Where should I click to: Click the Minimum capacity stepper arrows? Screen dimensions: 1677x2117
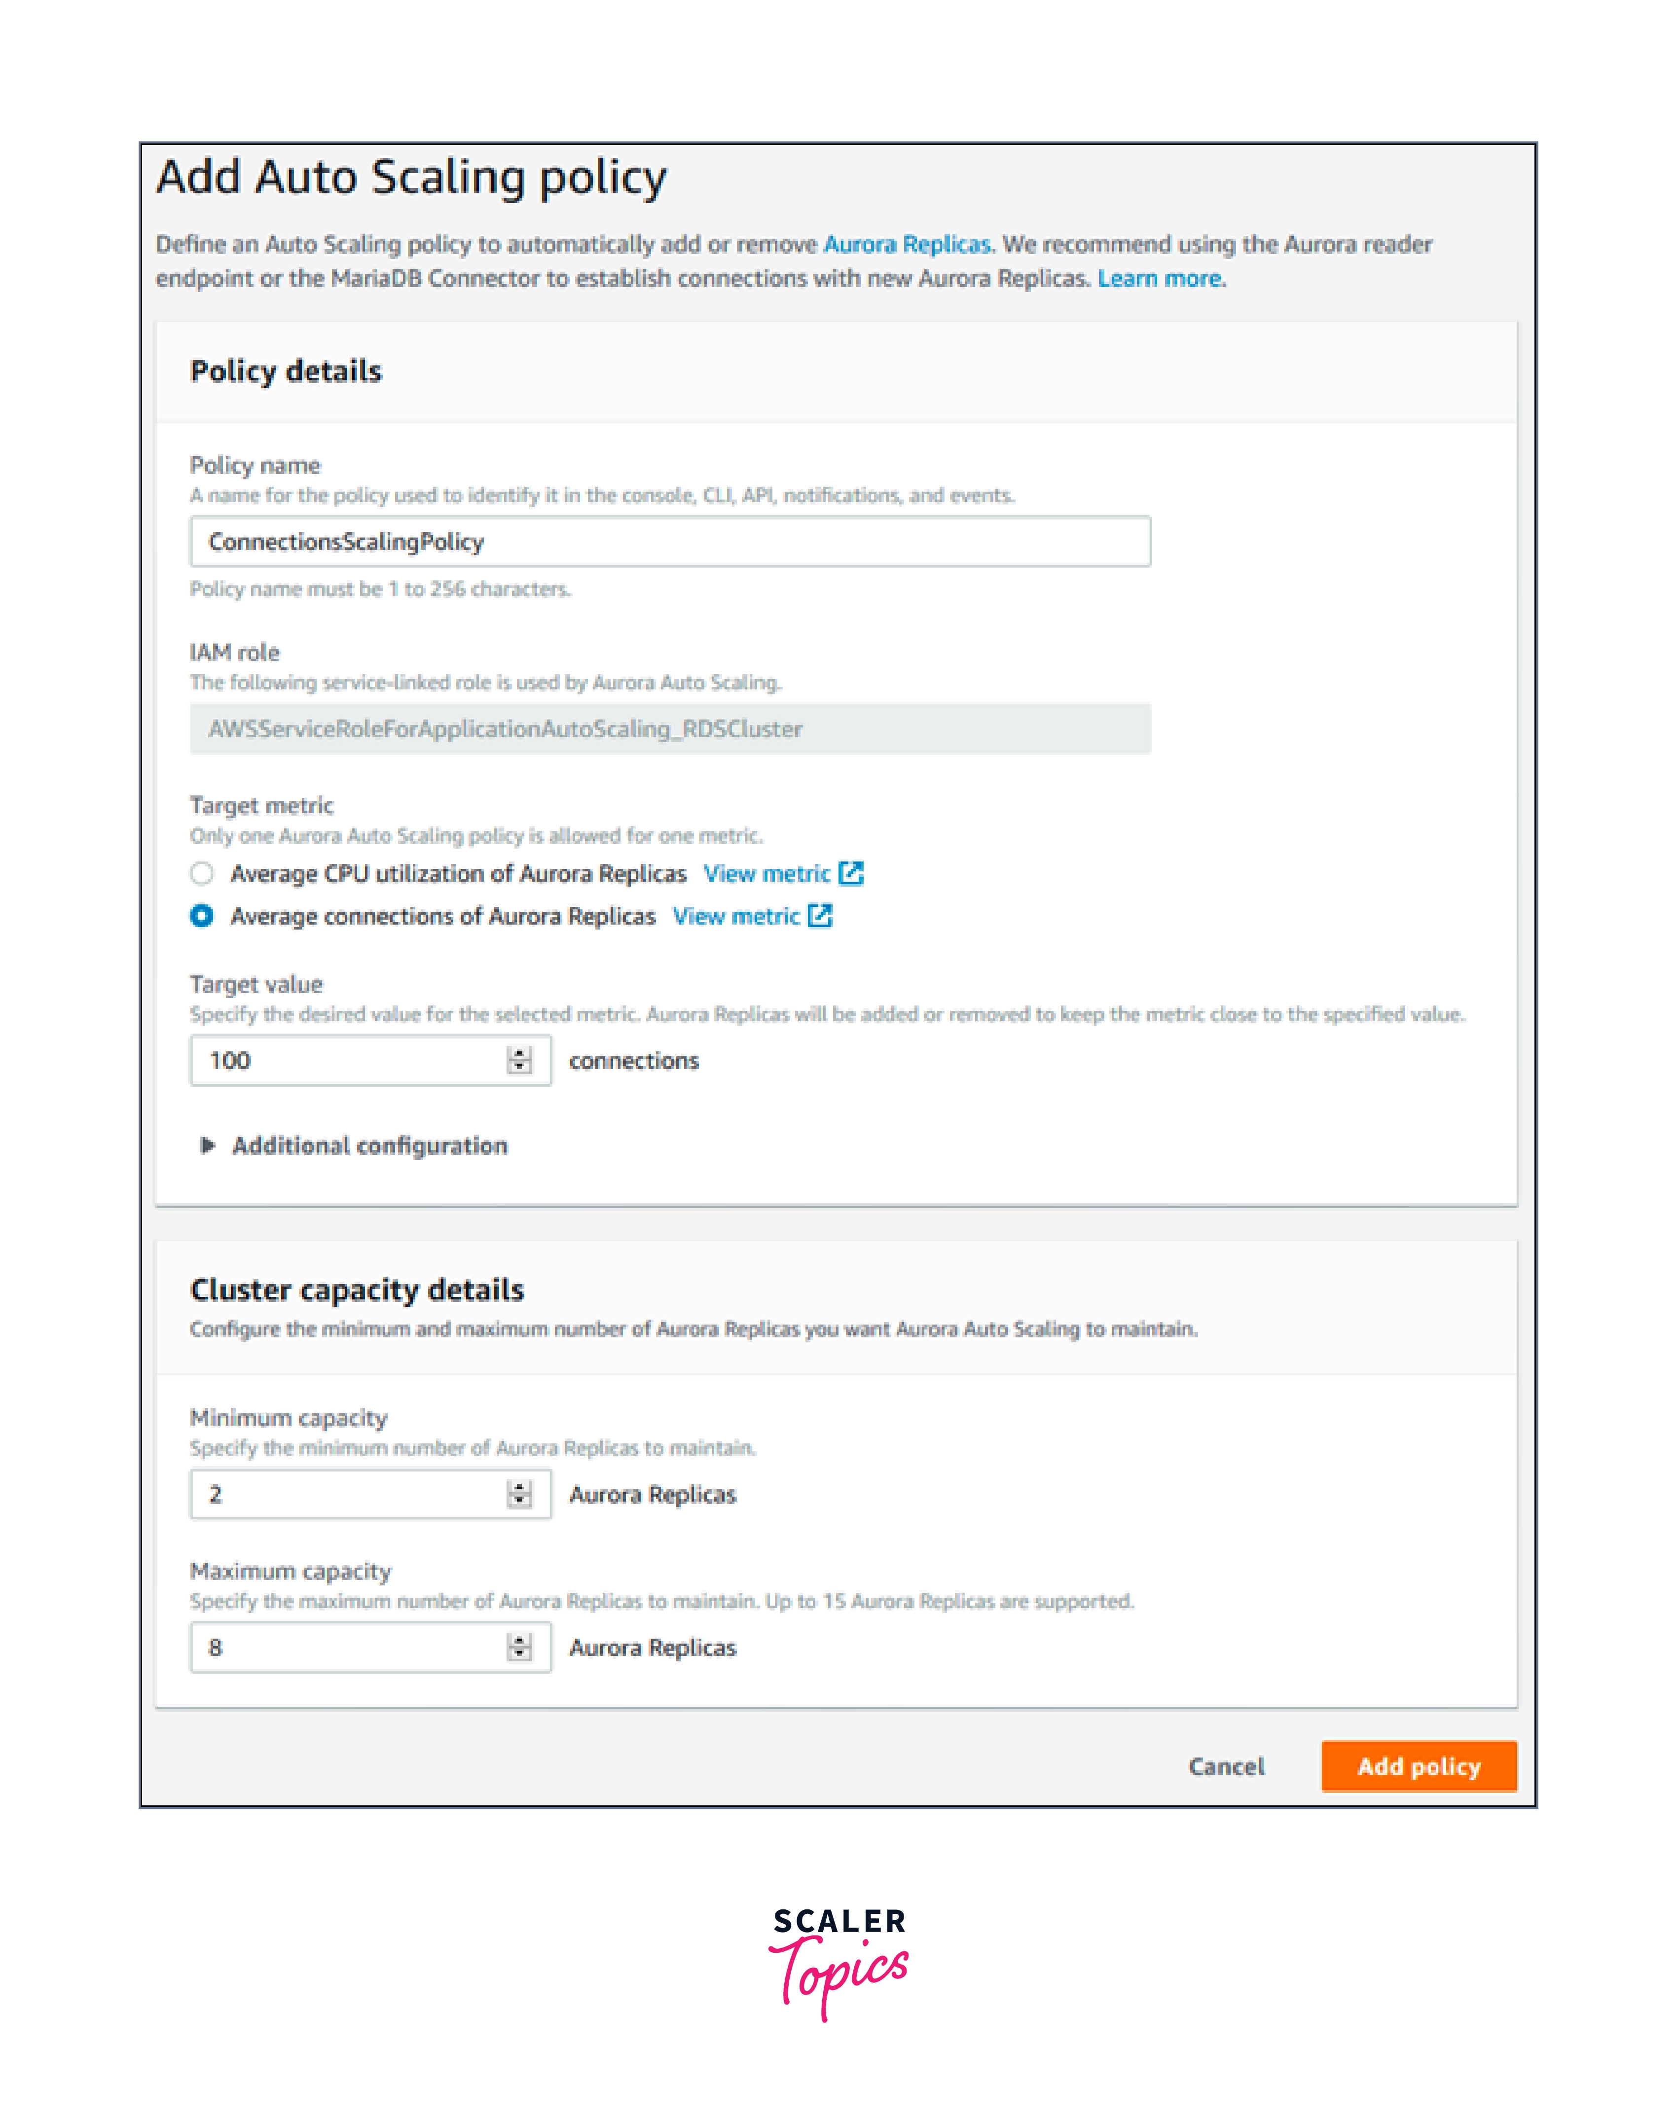click(519, 1494)
